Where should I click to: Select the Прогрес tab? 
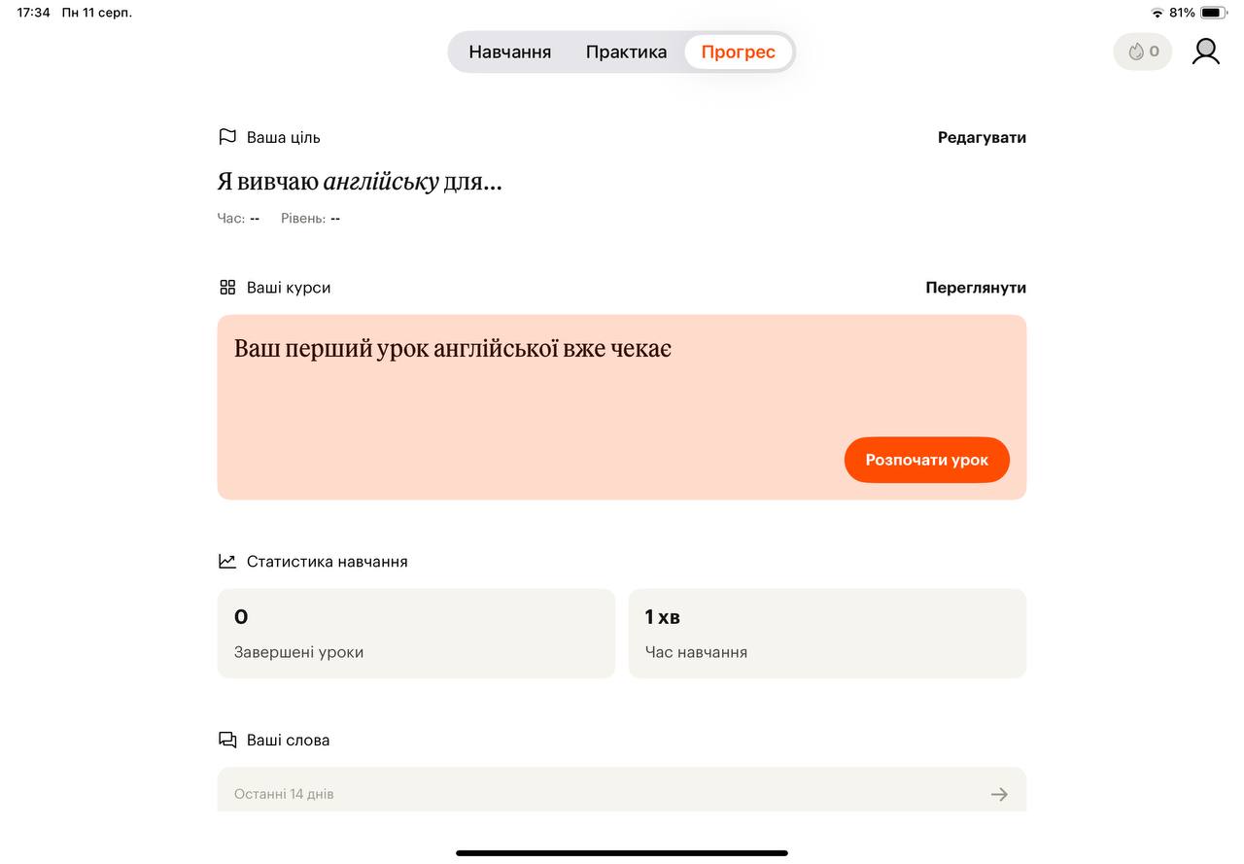click(738, 52)
